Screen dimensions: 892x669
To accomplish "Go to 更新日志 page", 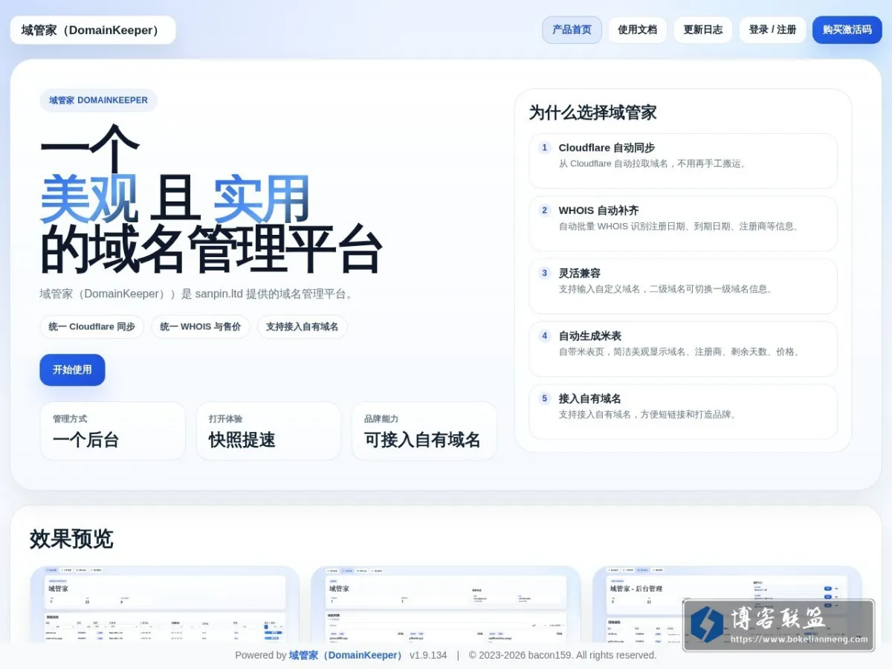I will coord(703,30).
